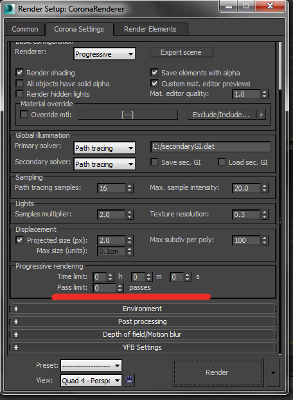Toggle the Render shading checkbox
293x400 pixels.
tap(19, 73)
